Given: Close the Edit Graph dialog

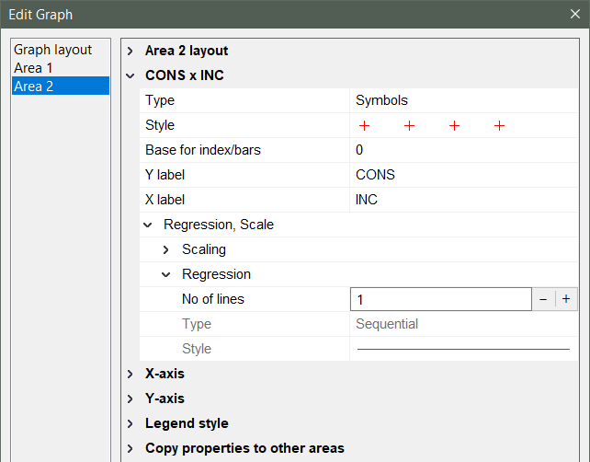Looking at the screenshot, I should (574, 15).
